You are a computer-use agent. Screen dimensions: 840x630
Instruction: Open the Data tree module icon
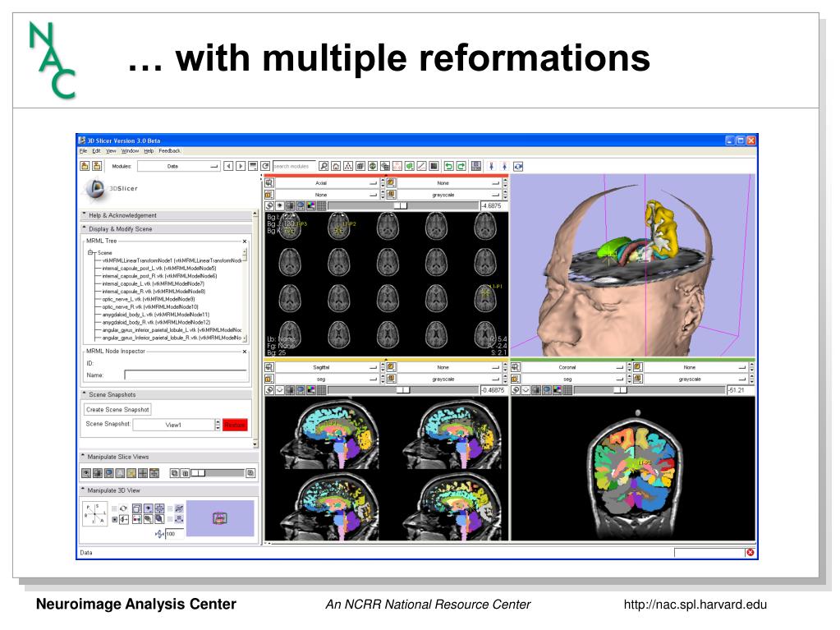(x=347, y=166)
